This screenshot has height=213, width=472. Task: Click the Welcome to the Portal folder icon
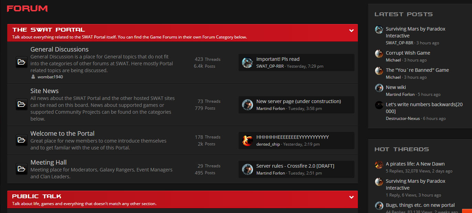click(21, 140)
